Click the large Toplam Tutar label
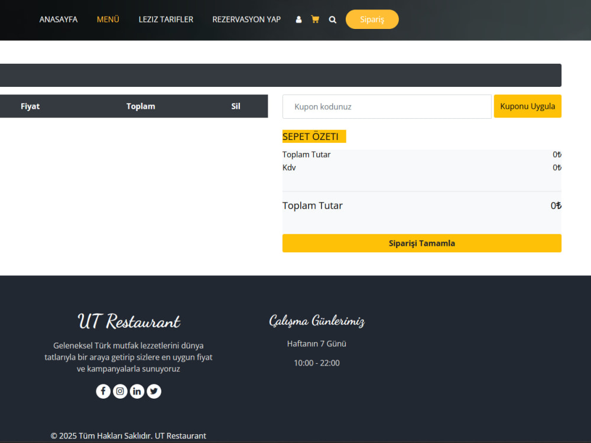 313,206
